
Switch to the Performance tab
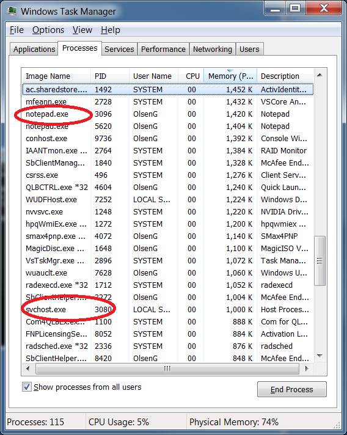pos(163,49)
